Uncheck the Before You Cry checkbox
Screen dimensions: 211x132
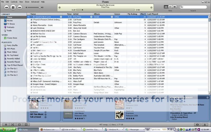click(31, 34)
